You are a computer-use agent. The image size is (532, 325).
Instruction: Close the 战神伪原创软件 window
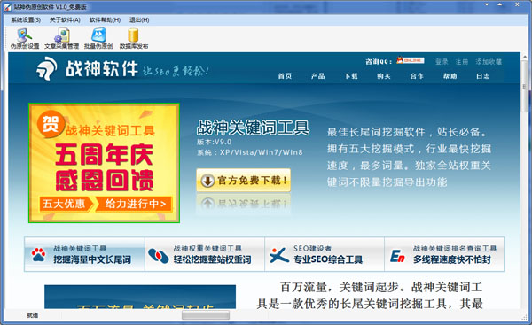point(517,4)
